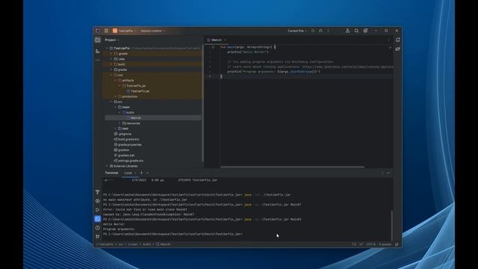The image size is (478, 269).
Task: Click the run gutter icon beside main function
Action: 214,47
